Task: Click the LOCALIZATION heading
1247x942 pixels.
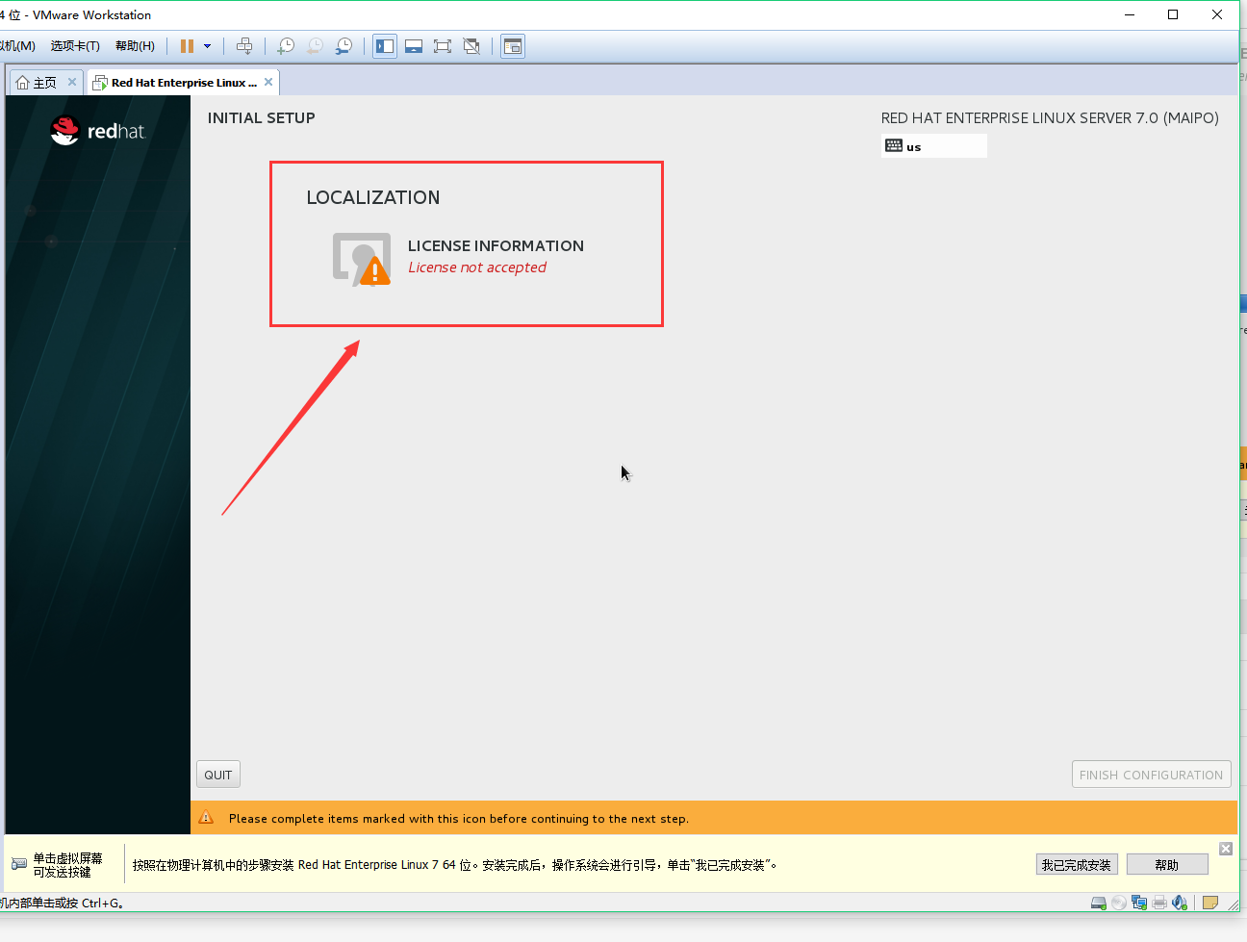Action: (x=373, y=197)
